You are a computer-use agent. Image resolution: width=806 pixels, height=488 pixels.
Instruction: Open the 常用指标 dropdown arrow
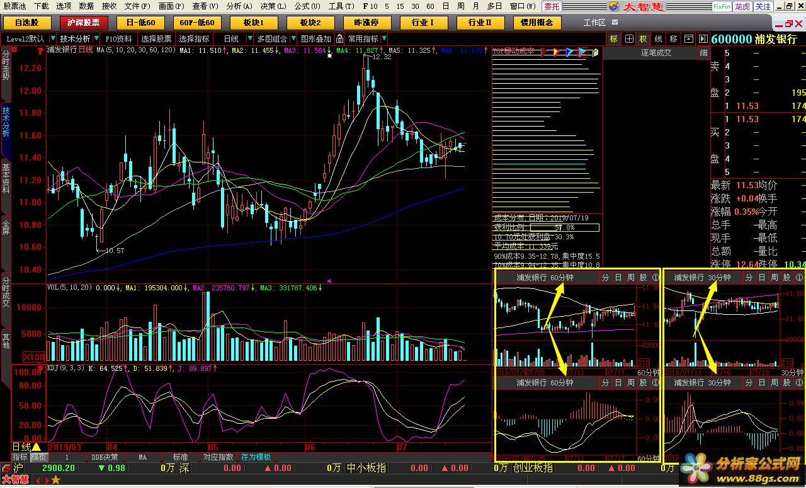(383, 39)
